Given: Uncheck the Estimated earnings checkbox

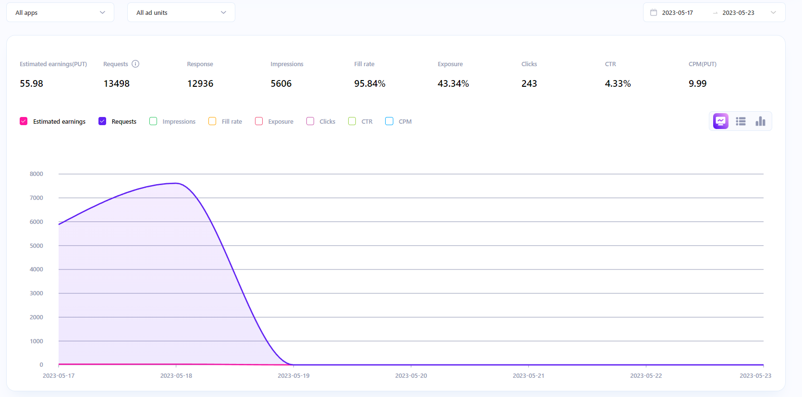Looking at the screenshot, I should [24, 121].
